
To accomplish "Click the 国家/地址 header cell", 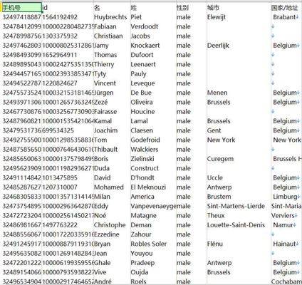I will [x=286, y=8].
